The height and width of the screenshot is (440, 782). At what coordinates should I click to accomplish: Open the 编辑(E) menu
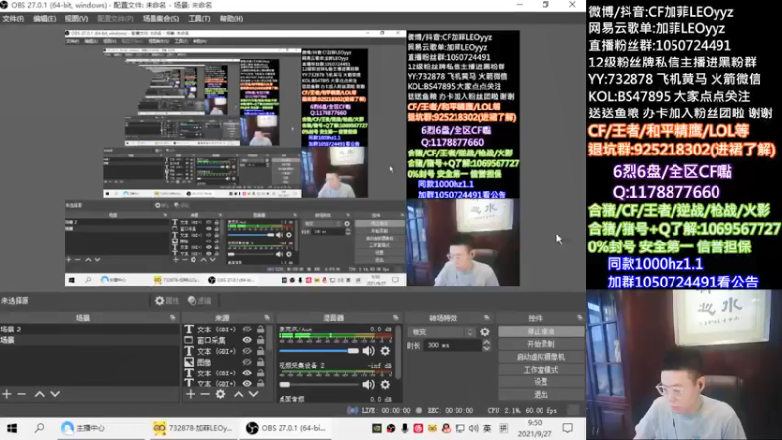click(x=44, y=19)
